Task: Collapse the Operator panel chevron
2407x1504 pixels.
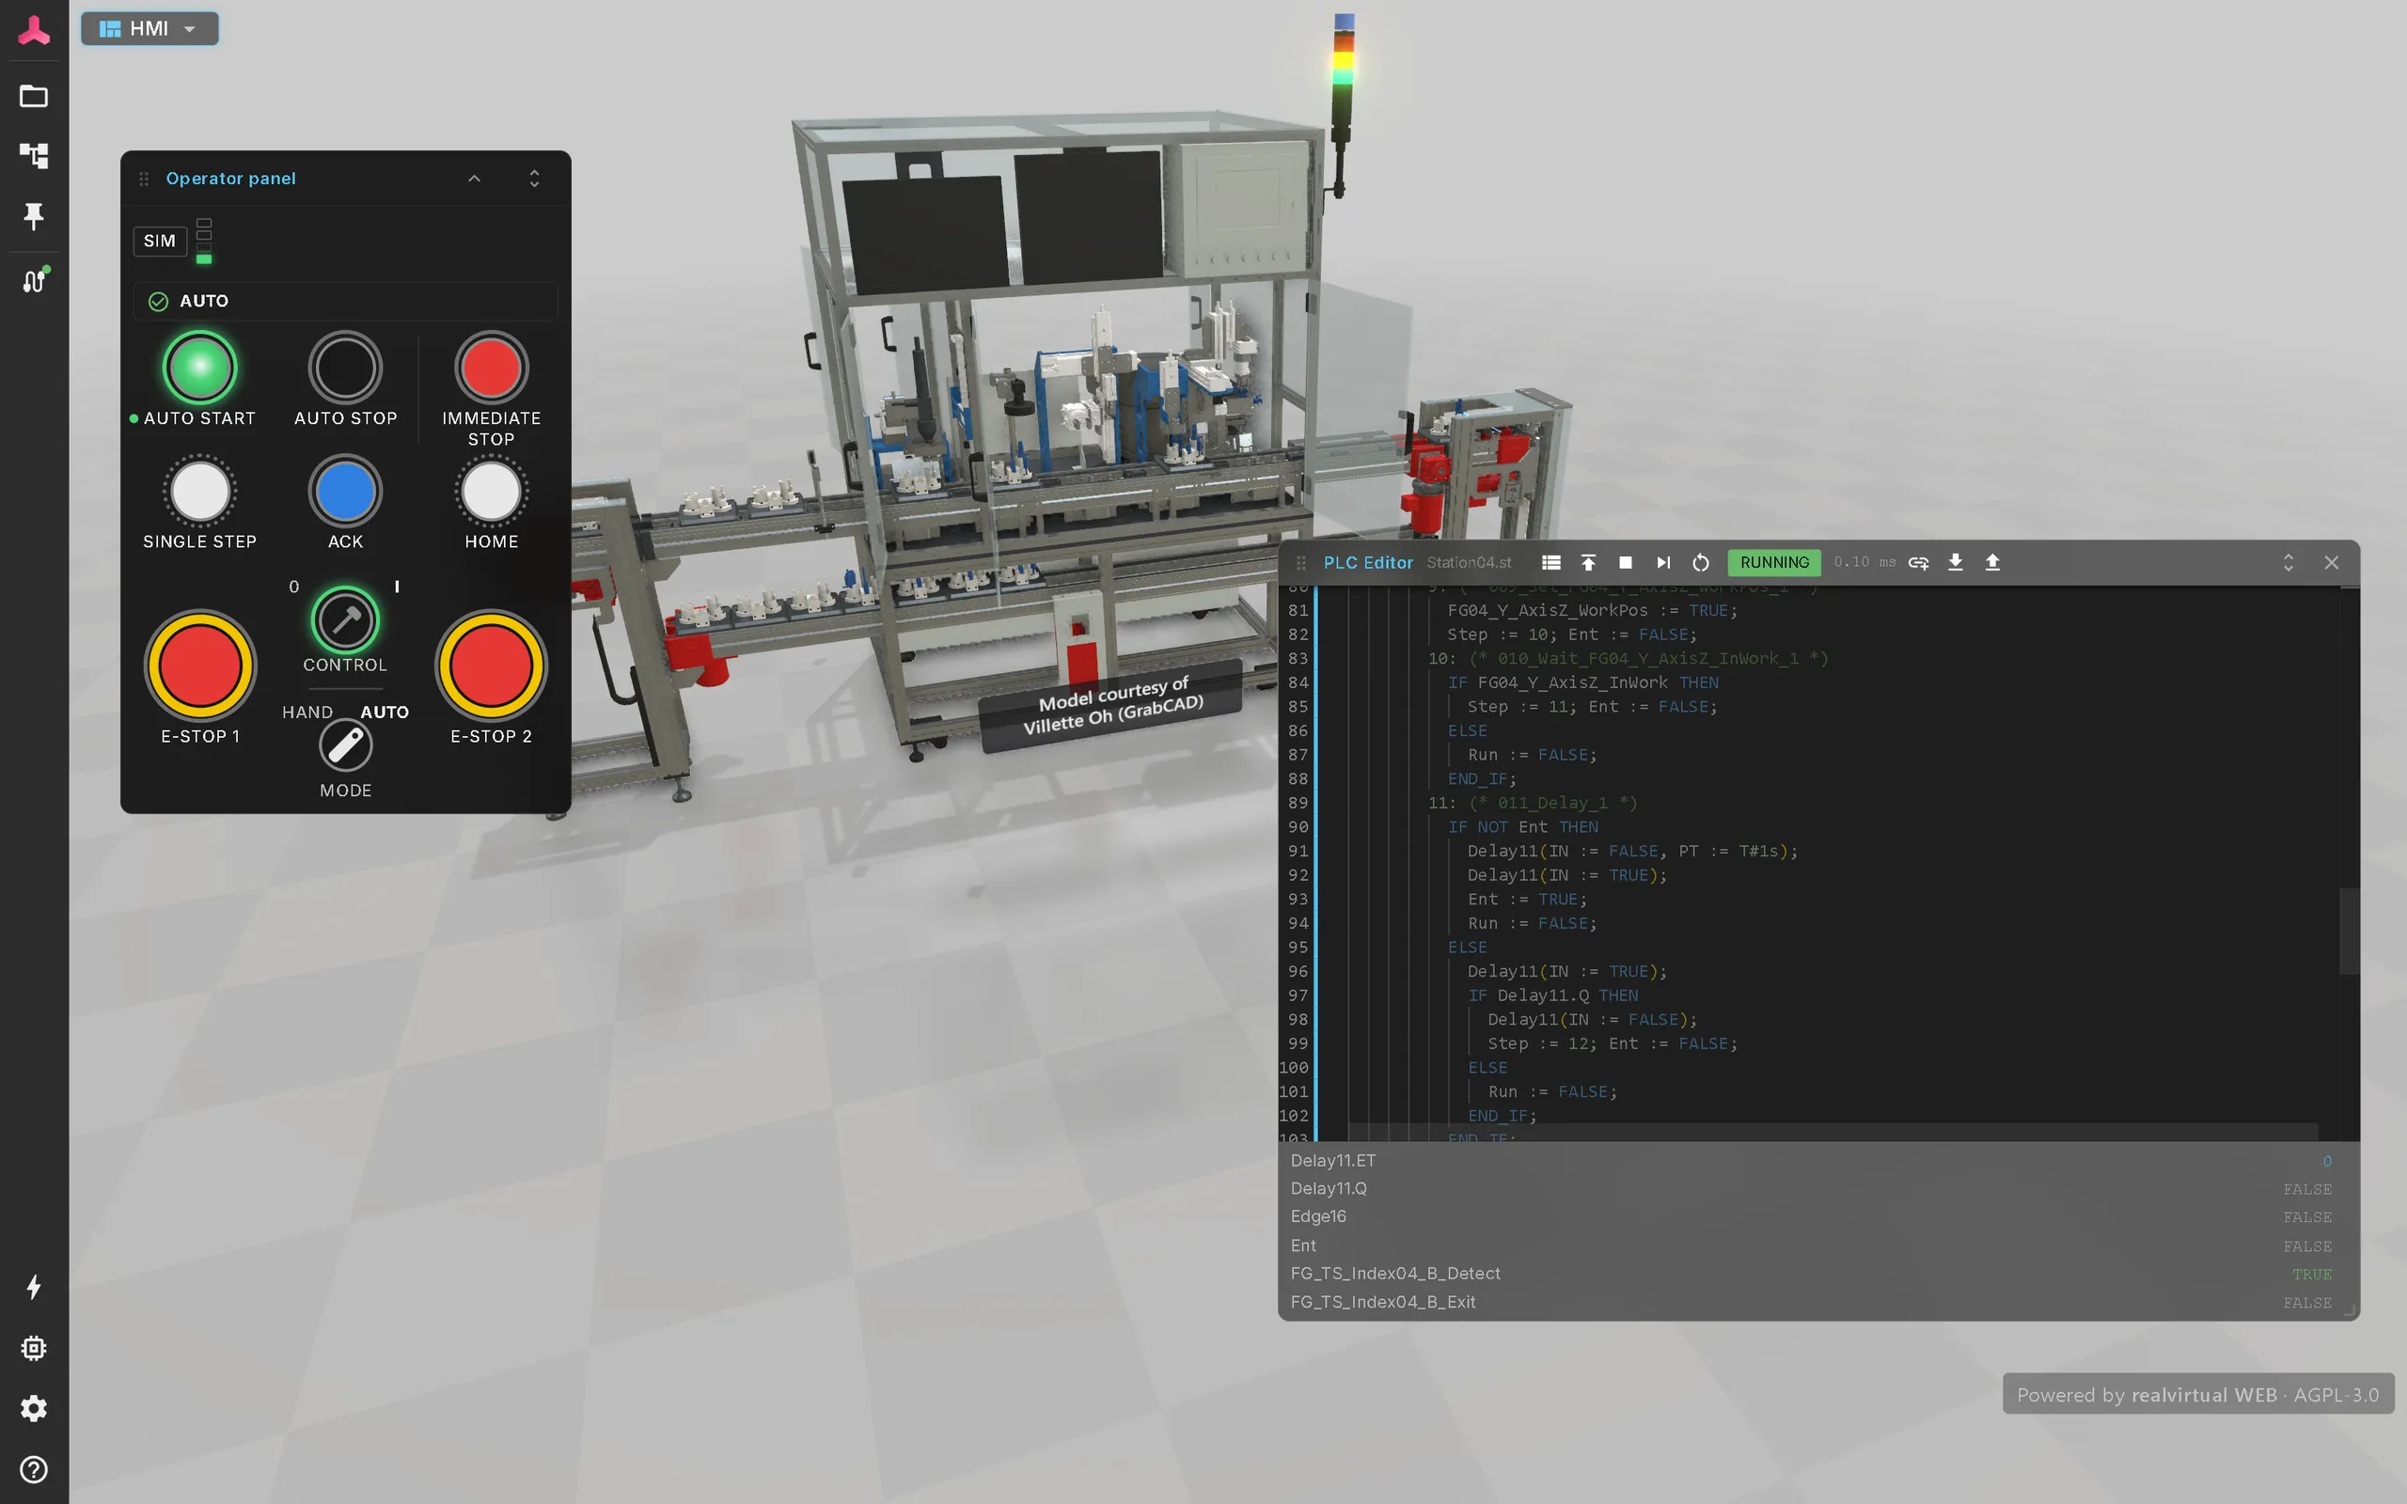Action: (x=475, y=179)
